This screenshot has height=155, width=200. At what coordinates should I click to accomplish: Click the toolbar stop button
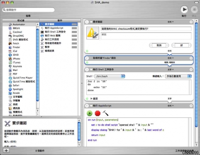pos(194,10)
